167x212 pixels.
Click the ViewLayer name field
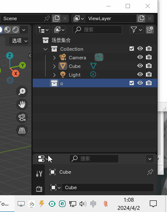[111, 18]
